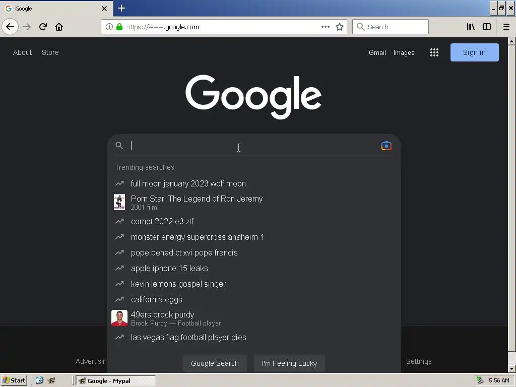Click the Sign in button
This screenshot has width=516, height=387.
474,52
